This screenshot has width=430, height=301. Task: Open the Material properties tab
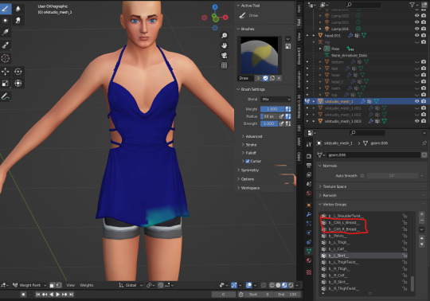pos(309,260)
